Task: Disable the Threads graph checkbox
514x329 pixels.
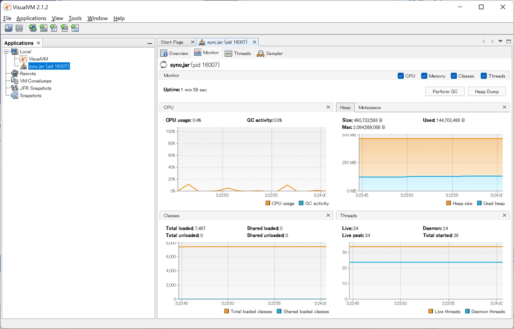Action: pos(484,76)
